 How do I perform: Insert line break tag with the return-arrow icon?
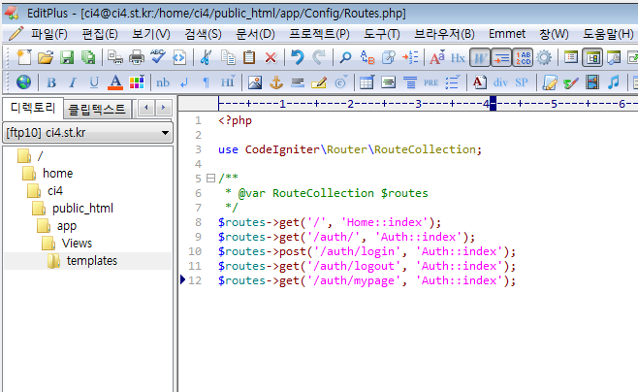(x=184, y=83)
